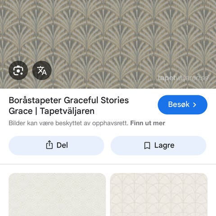The height and width of the screenshot is (216, 216).
Task: Tap the 'Del' text label
Action: (x=62, y=145)
